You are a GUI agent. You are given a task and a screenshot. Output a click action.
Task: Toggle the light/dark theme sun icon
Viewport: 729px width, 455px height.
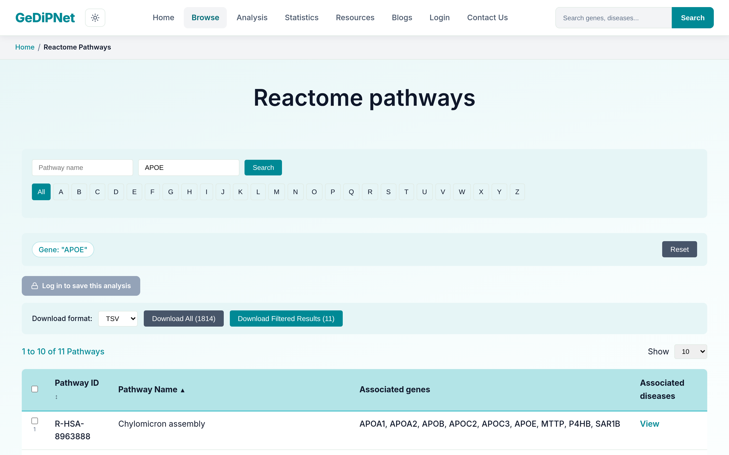95,18
